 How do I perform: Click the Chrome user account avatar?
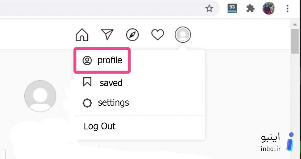coord(269,8)
